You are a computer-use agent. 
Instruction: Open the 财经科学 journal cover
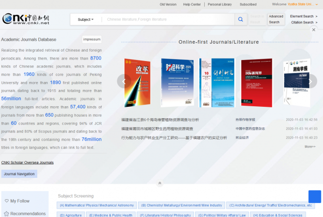tap(177, 83)
